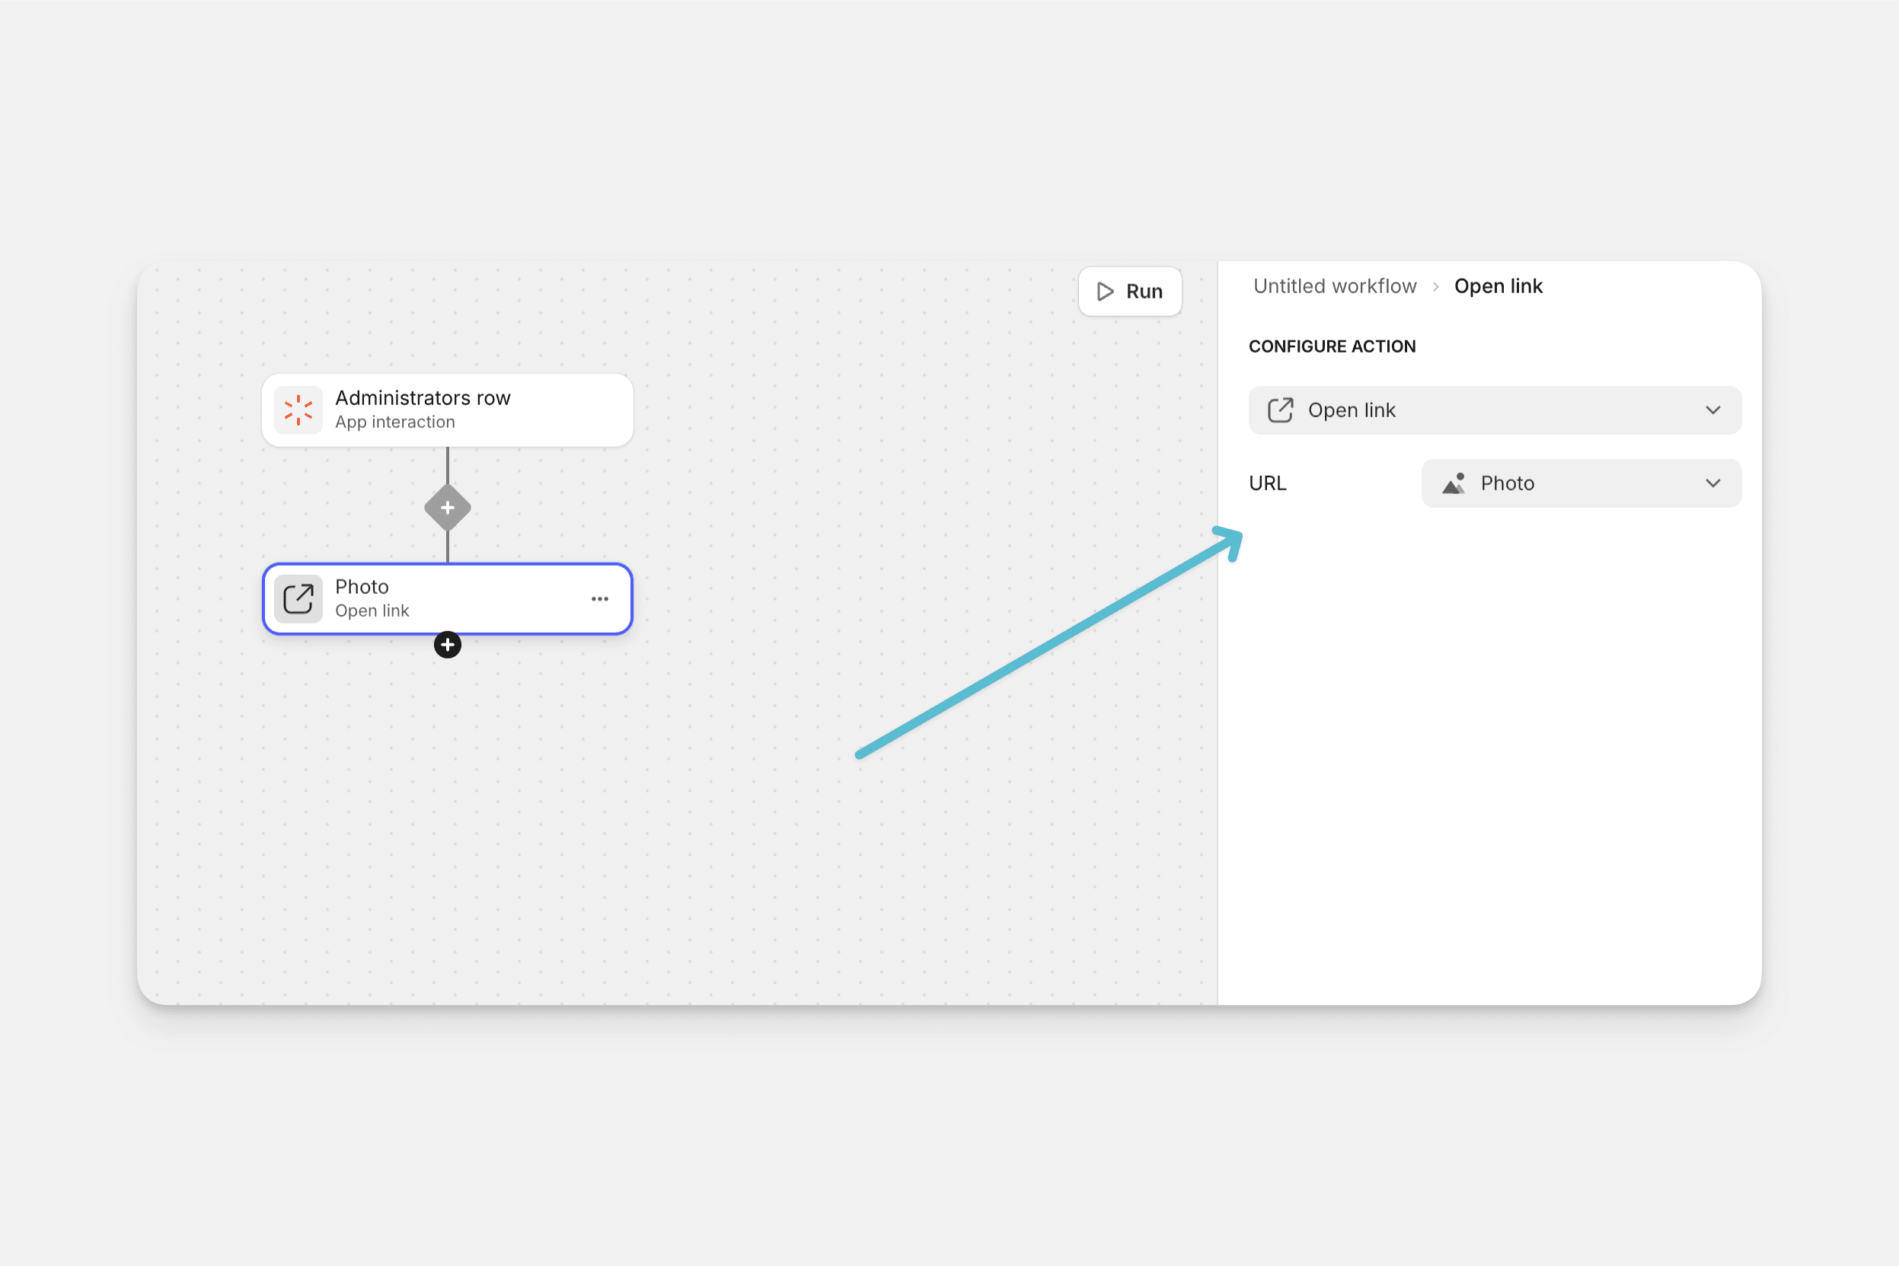Click the chevron arrow on the Photo URL field
This screenshot has height=1266, width=1899.
(x=1712, y=483)
